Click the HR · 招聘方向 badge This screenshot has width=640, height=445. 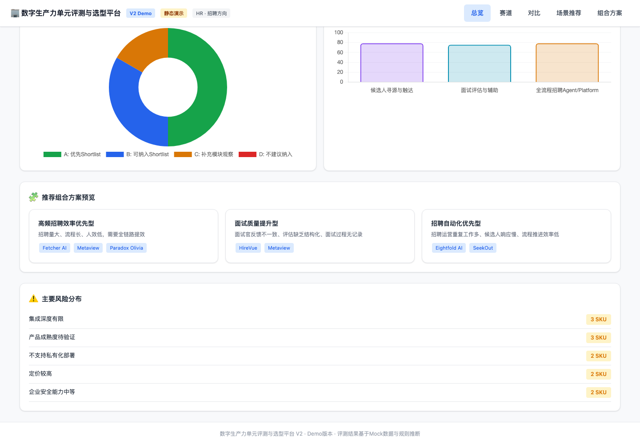point(212,13)
